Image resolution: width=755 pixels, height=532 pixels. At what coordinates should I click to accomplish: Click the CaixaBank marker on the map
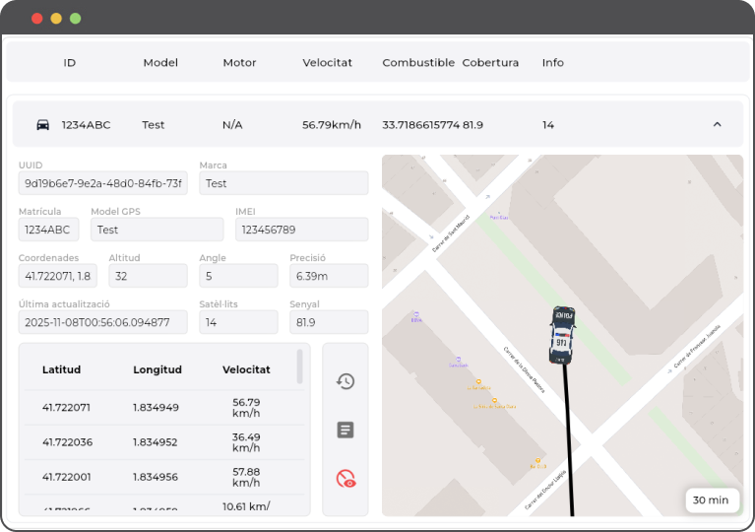tap(458, 361)
